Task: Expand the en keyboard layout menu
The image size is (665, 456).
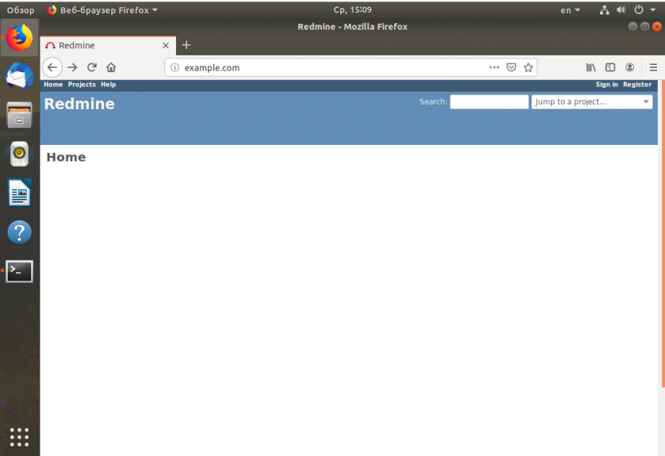Action: (x=570, y=10)
